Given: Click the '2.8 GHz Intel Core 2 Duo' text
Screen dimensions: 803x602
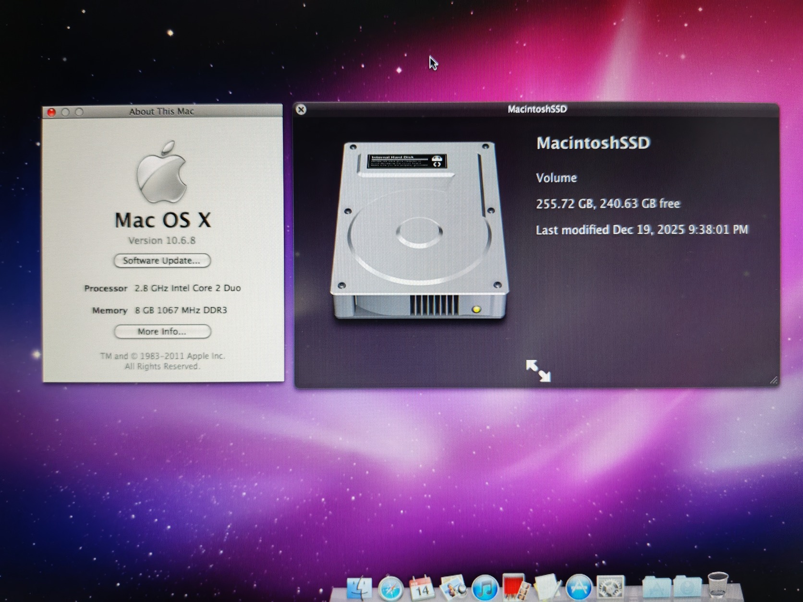Looking at the screenshot, I should [188, 288].
